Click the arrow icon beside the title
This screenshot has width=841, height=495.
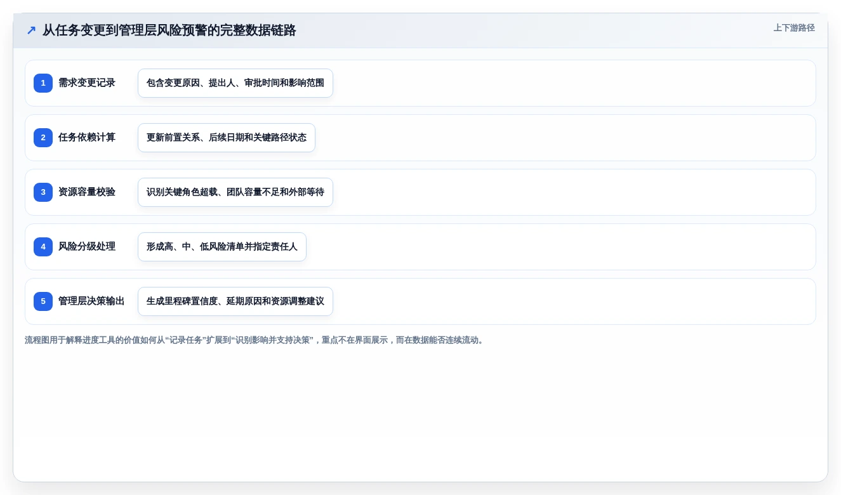(31, 30)
